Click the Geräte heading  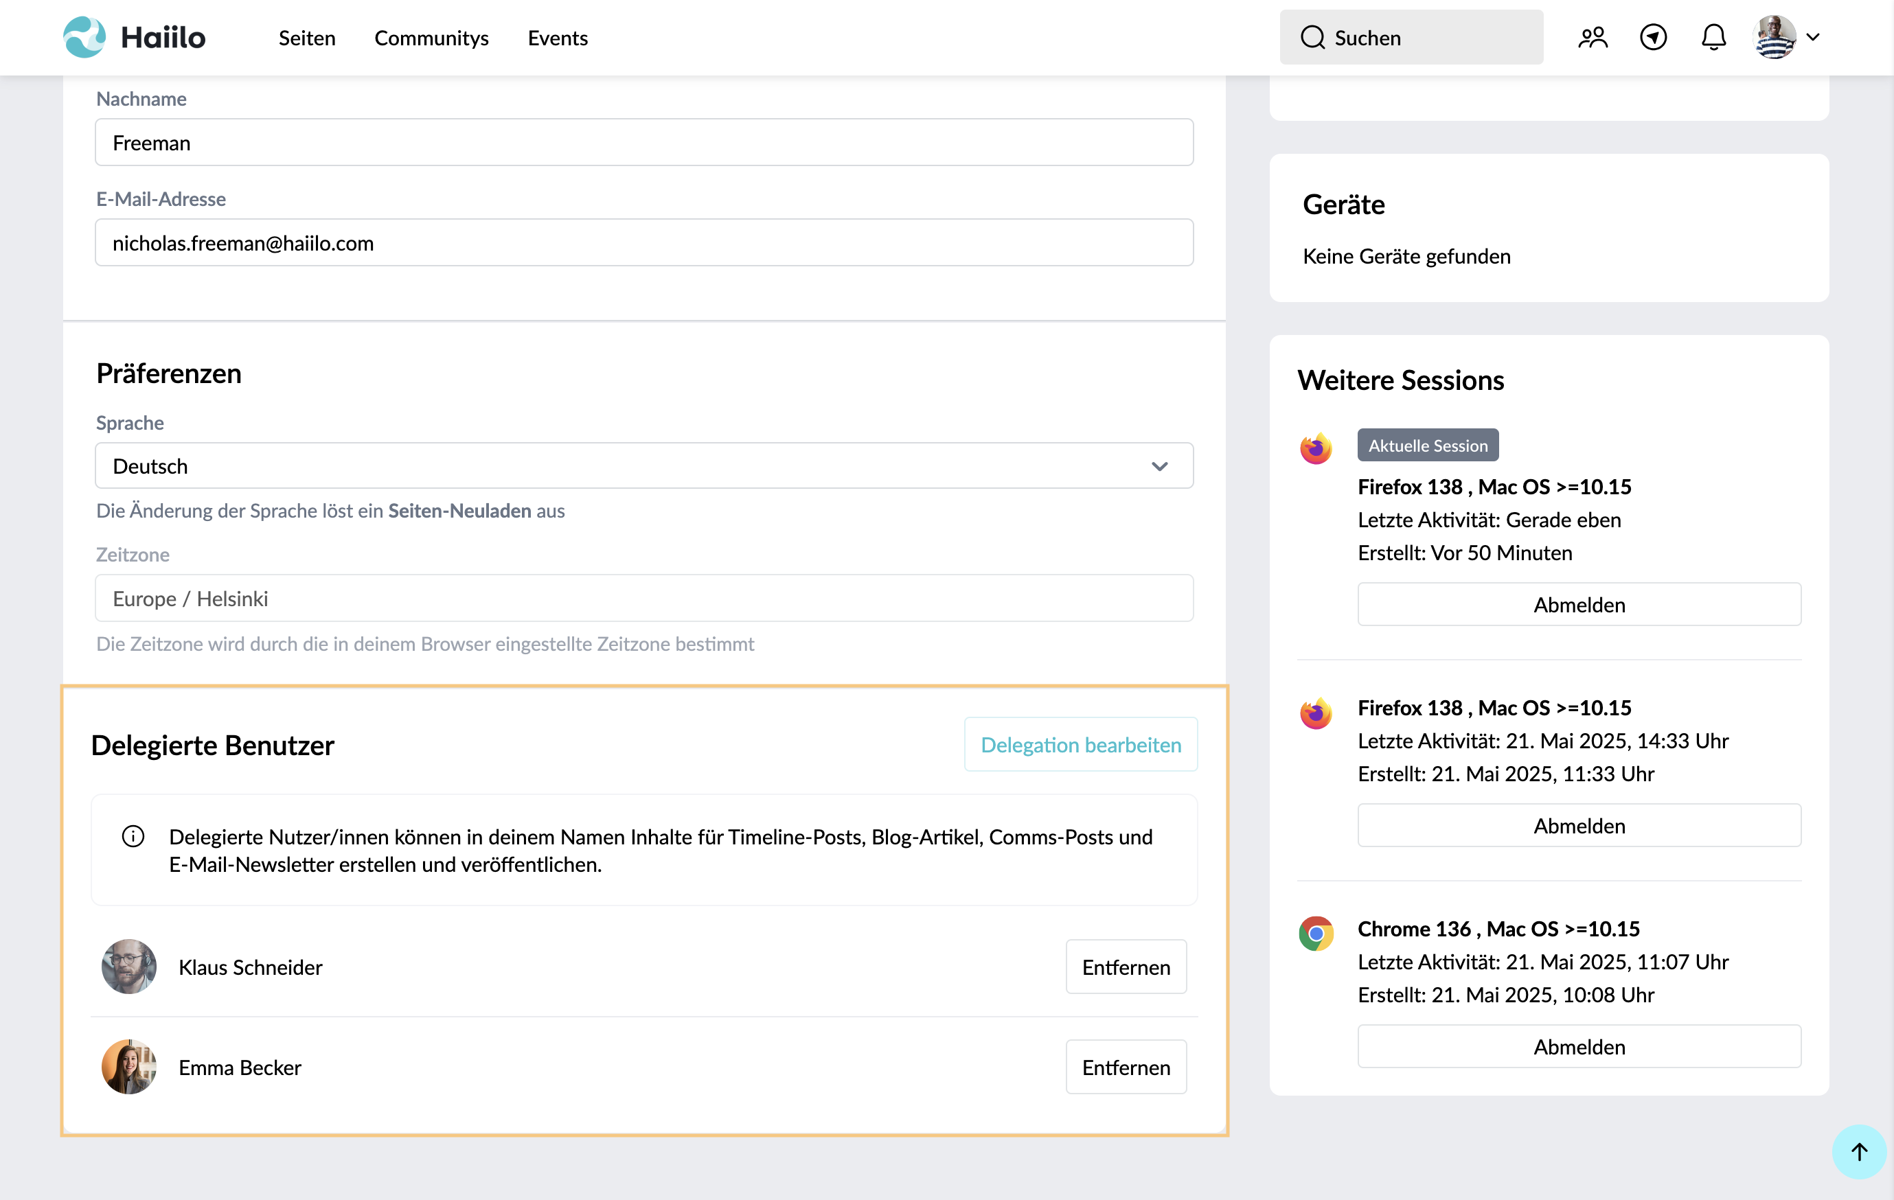click(1343, 205)
